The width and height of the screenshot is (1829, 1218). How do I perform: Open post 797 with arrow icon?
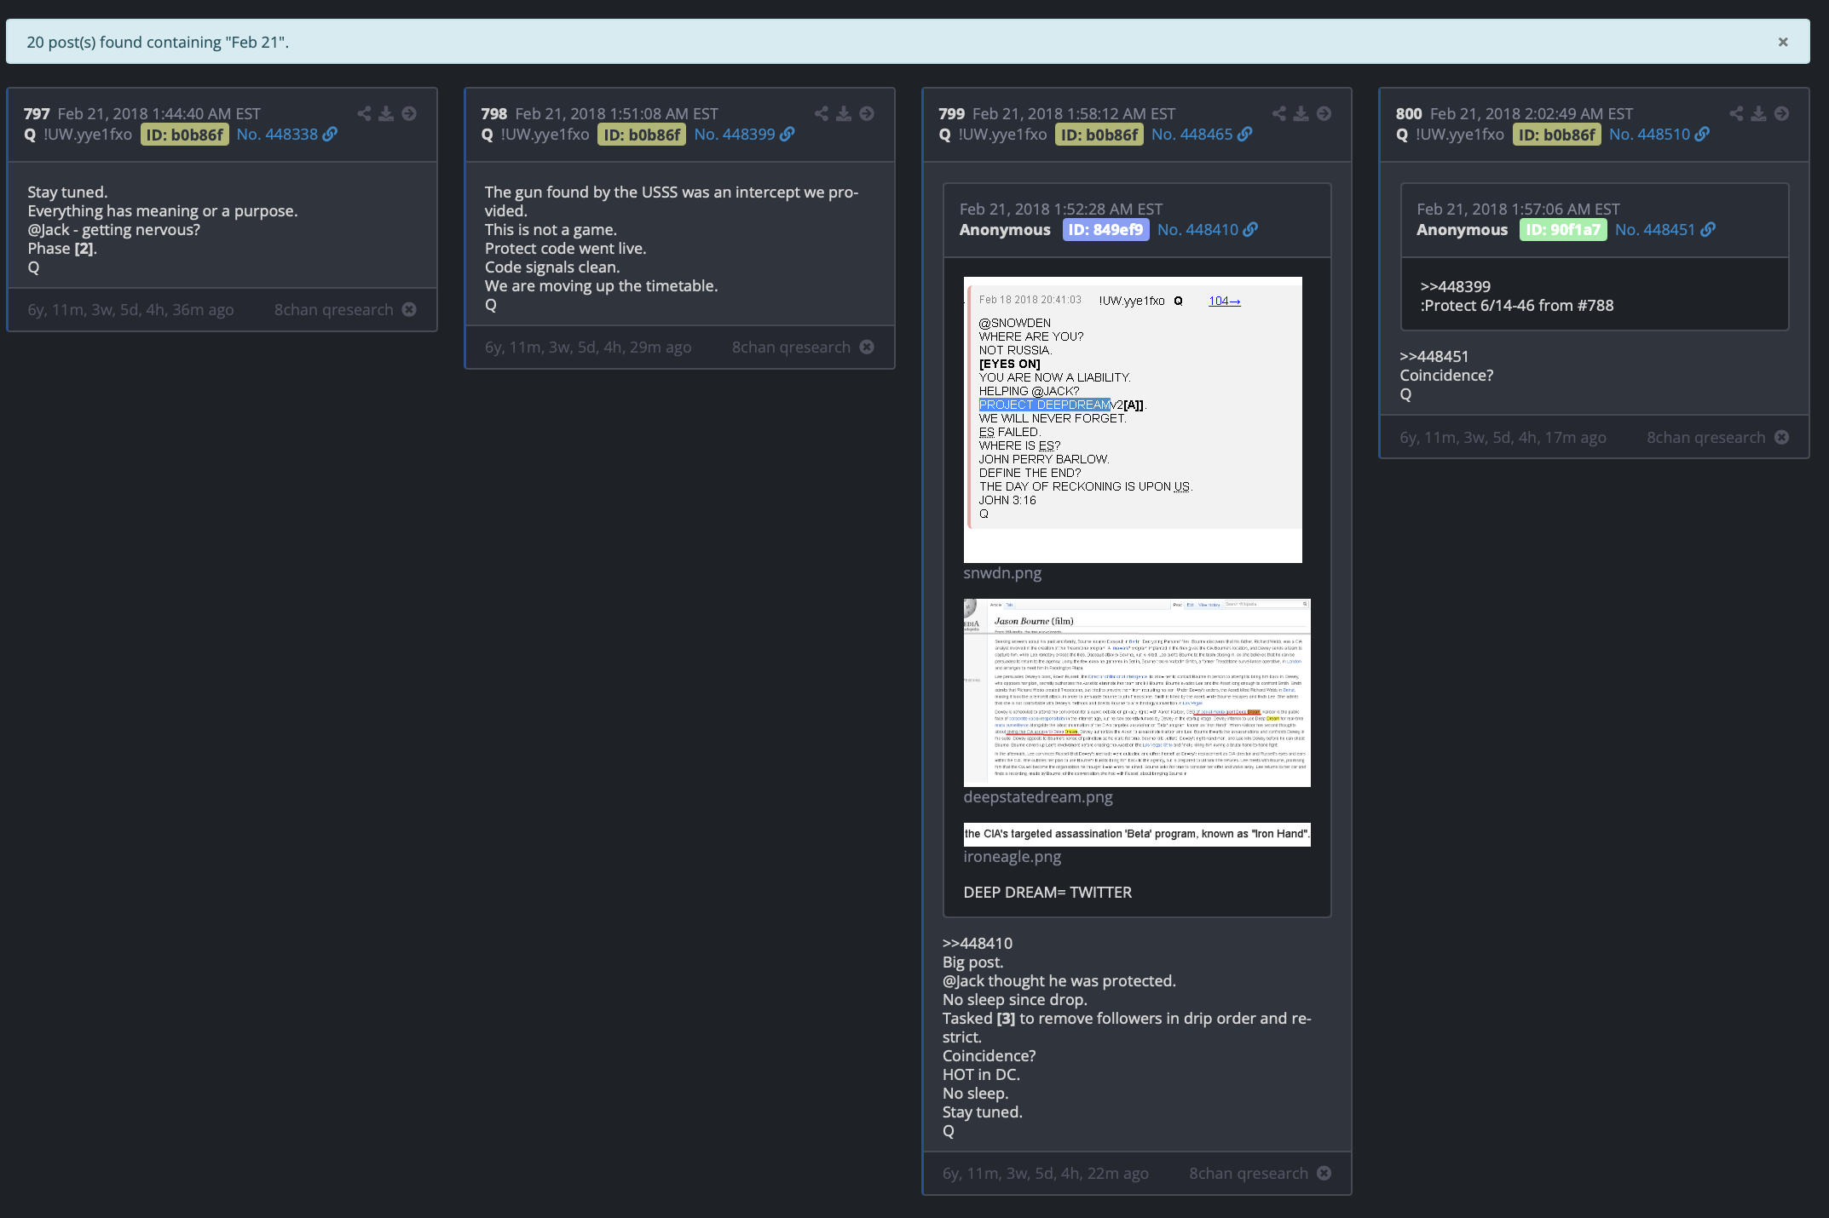click(409, 113)
